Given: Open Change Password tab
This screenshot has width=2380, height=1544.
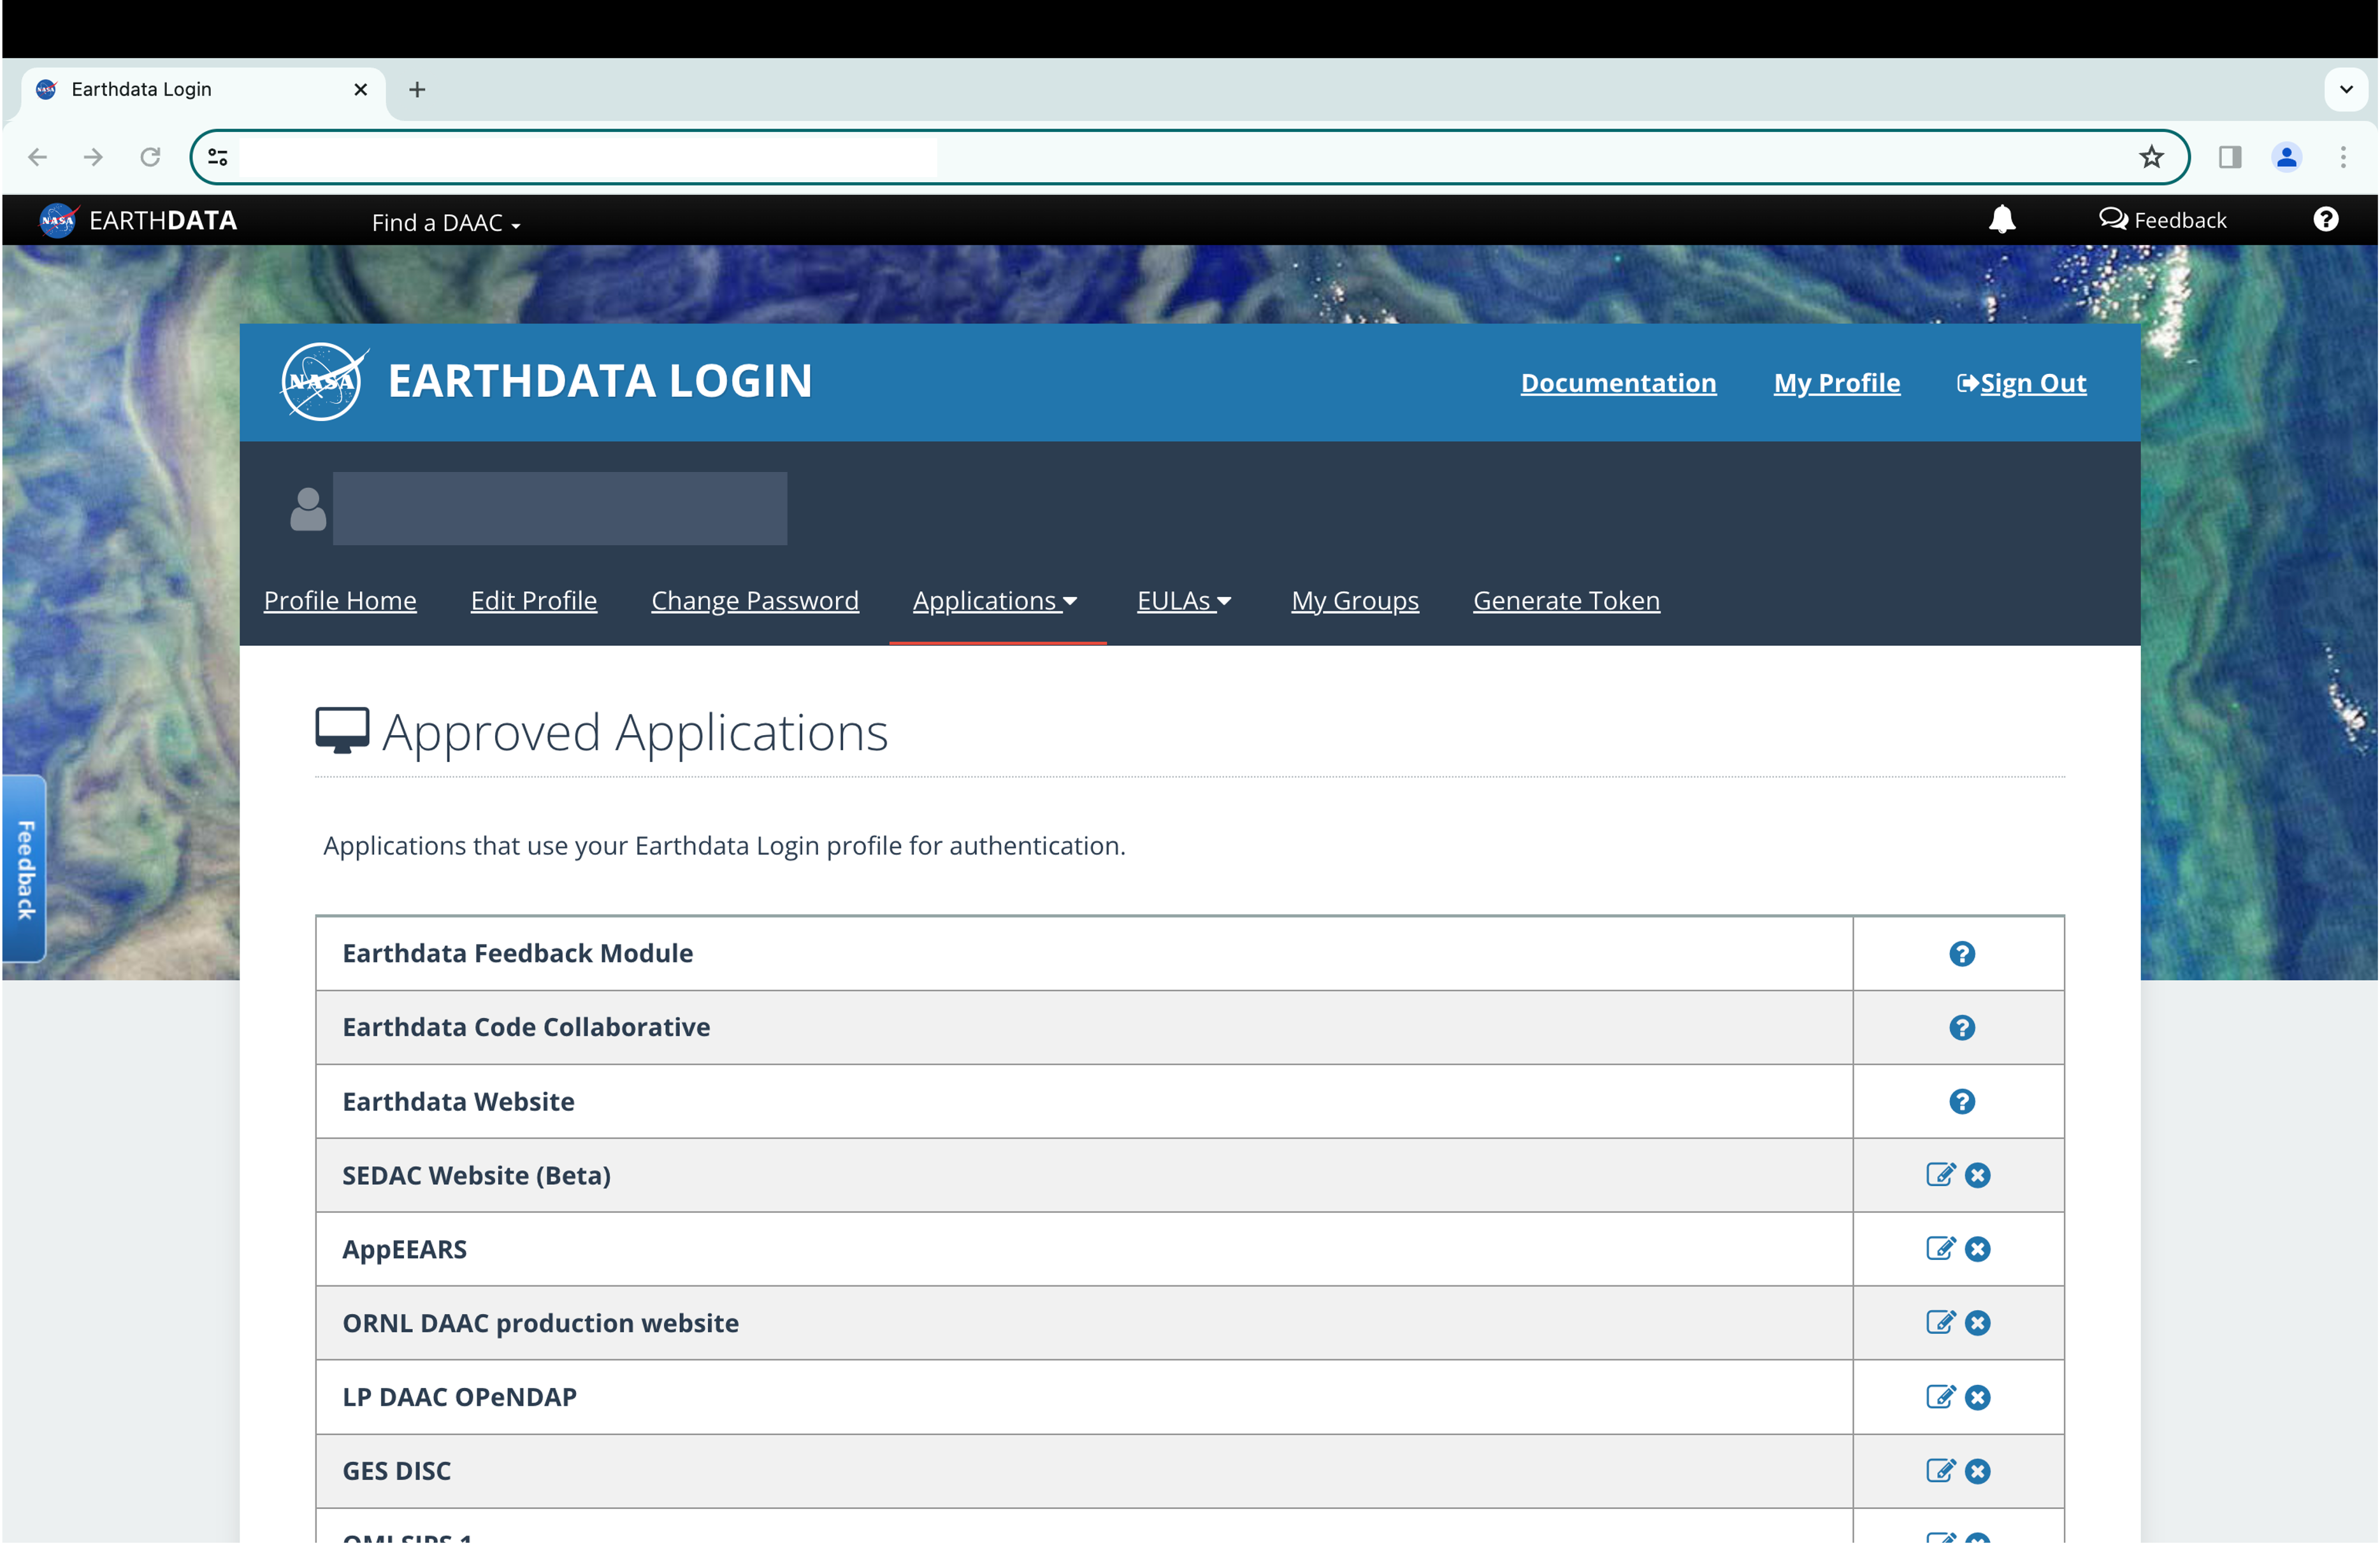Looking at the screenshot, I should point(755,601).
